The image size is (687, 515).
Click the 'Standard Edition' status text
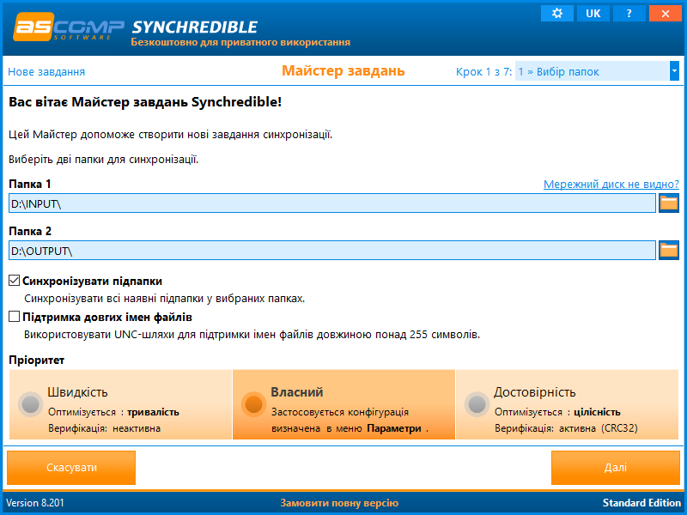point(641,503)
